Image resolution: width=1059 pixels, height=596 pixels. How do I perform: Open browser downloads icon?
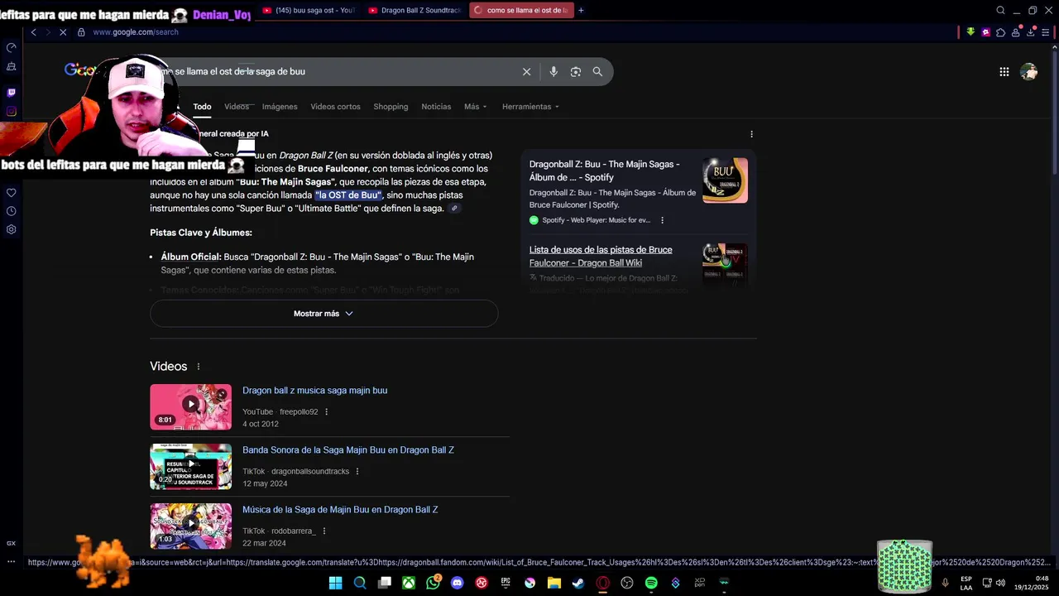click(x=1030, y=32)
